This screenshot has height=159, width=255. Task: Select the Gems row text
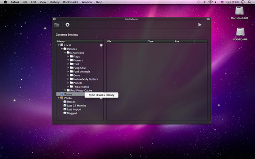[x=77, y=75]
